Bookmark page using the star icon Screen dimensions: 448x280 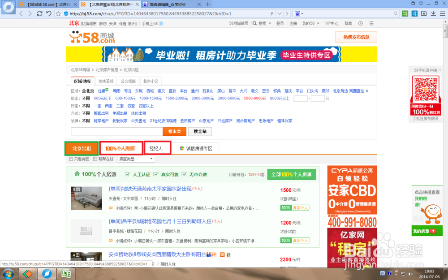point(58,13)
